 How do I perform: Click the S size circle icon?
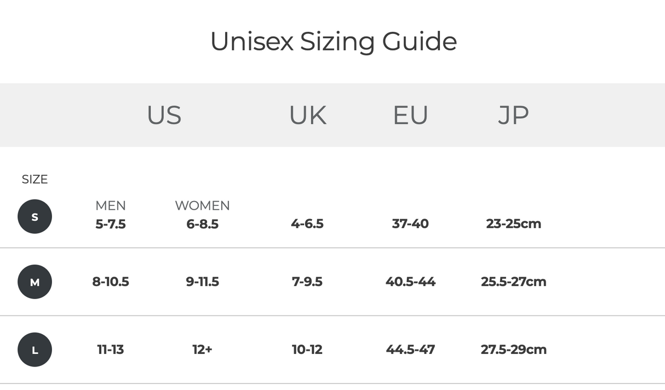(x=35, y=217)
